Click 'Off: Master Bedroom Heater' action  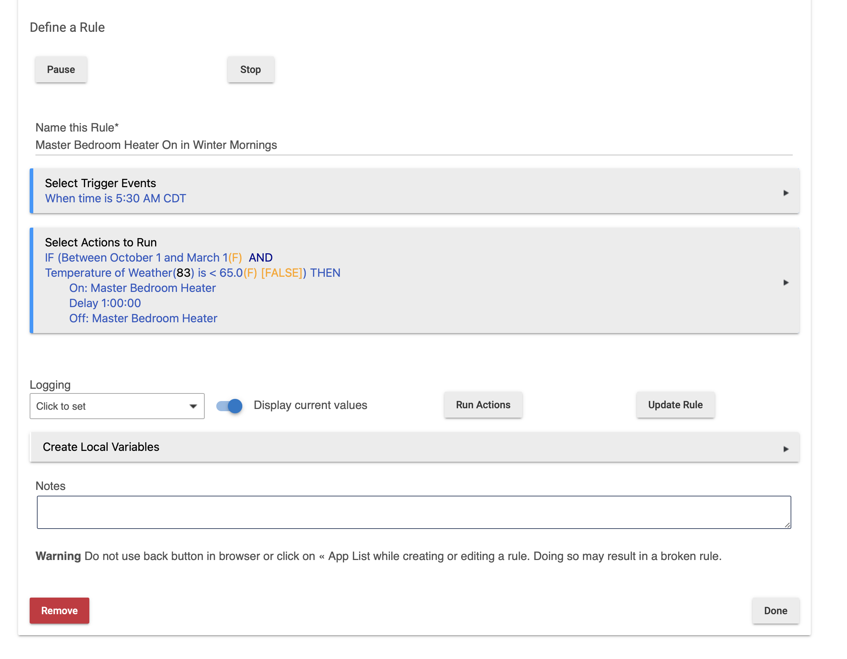click(x=143, y=318)
